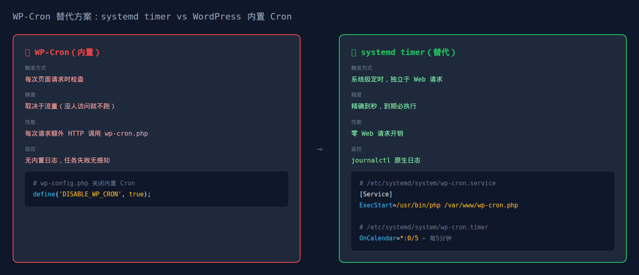Click the "监控" label in systemd card
The height and width of the screenshot is (275, 639).
(356, 149)
